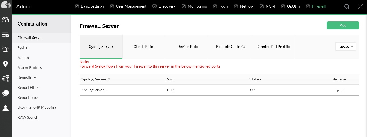
Task: Open the chat bubbles icon in sidebar
Action: pyautogui.click(x=5, y=93)
